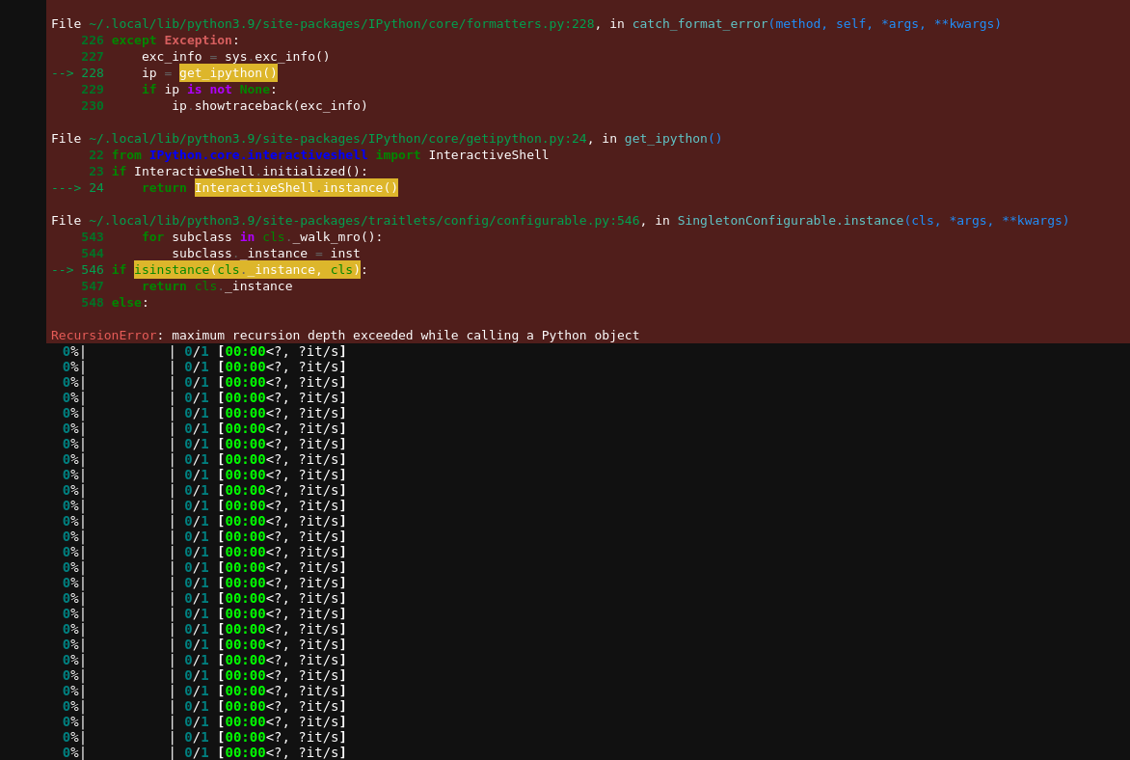
Task: Click 'SingletonConfigurable.instance' method name
Action: pyautogui.click(x=791, y=221)
